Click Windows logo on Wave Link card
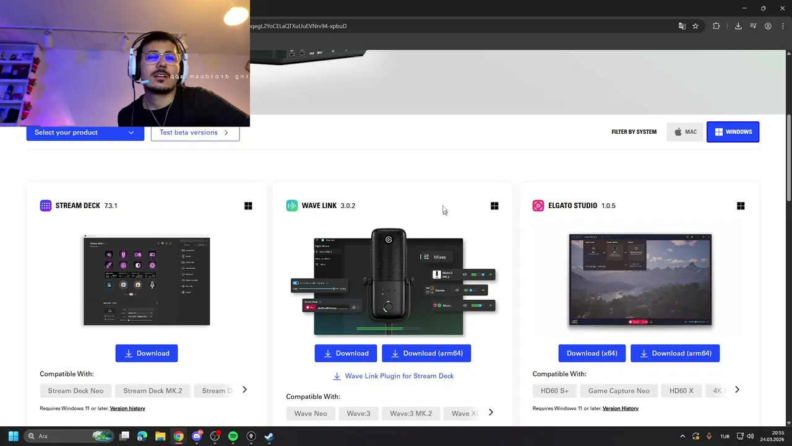This screenshot has width=792, height=446. pos(494,206)
